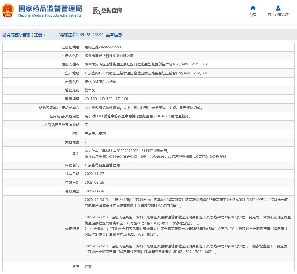The image size is (297, 274).
Task: Click 国家药品监督管理局 title text
Action: [50, 9]
